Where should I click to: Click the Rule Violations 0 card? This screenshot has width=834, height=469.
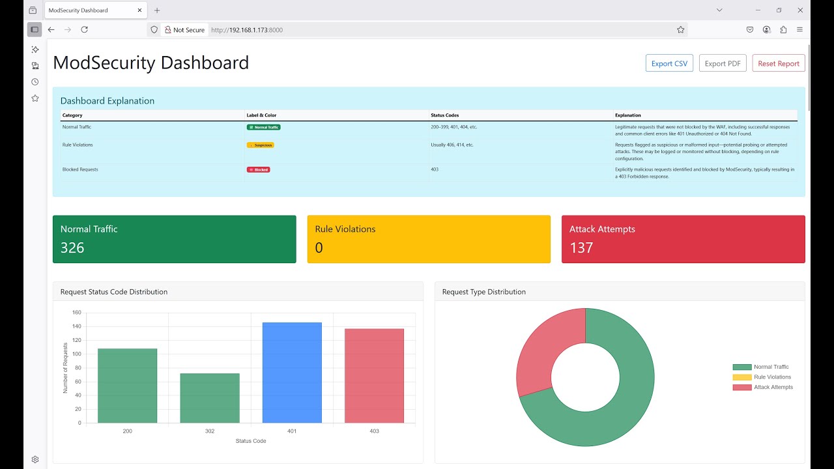(429, 239)
